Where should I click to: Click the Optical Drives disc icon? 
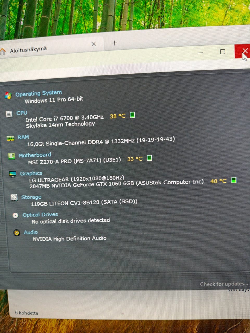pos(16,215)
